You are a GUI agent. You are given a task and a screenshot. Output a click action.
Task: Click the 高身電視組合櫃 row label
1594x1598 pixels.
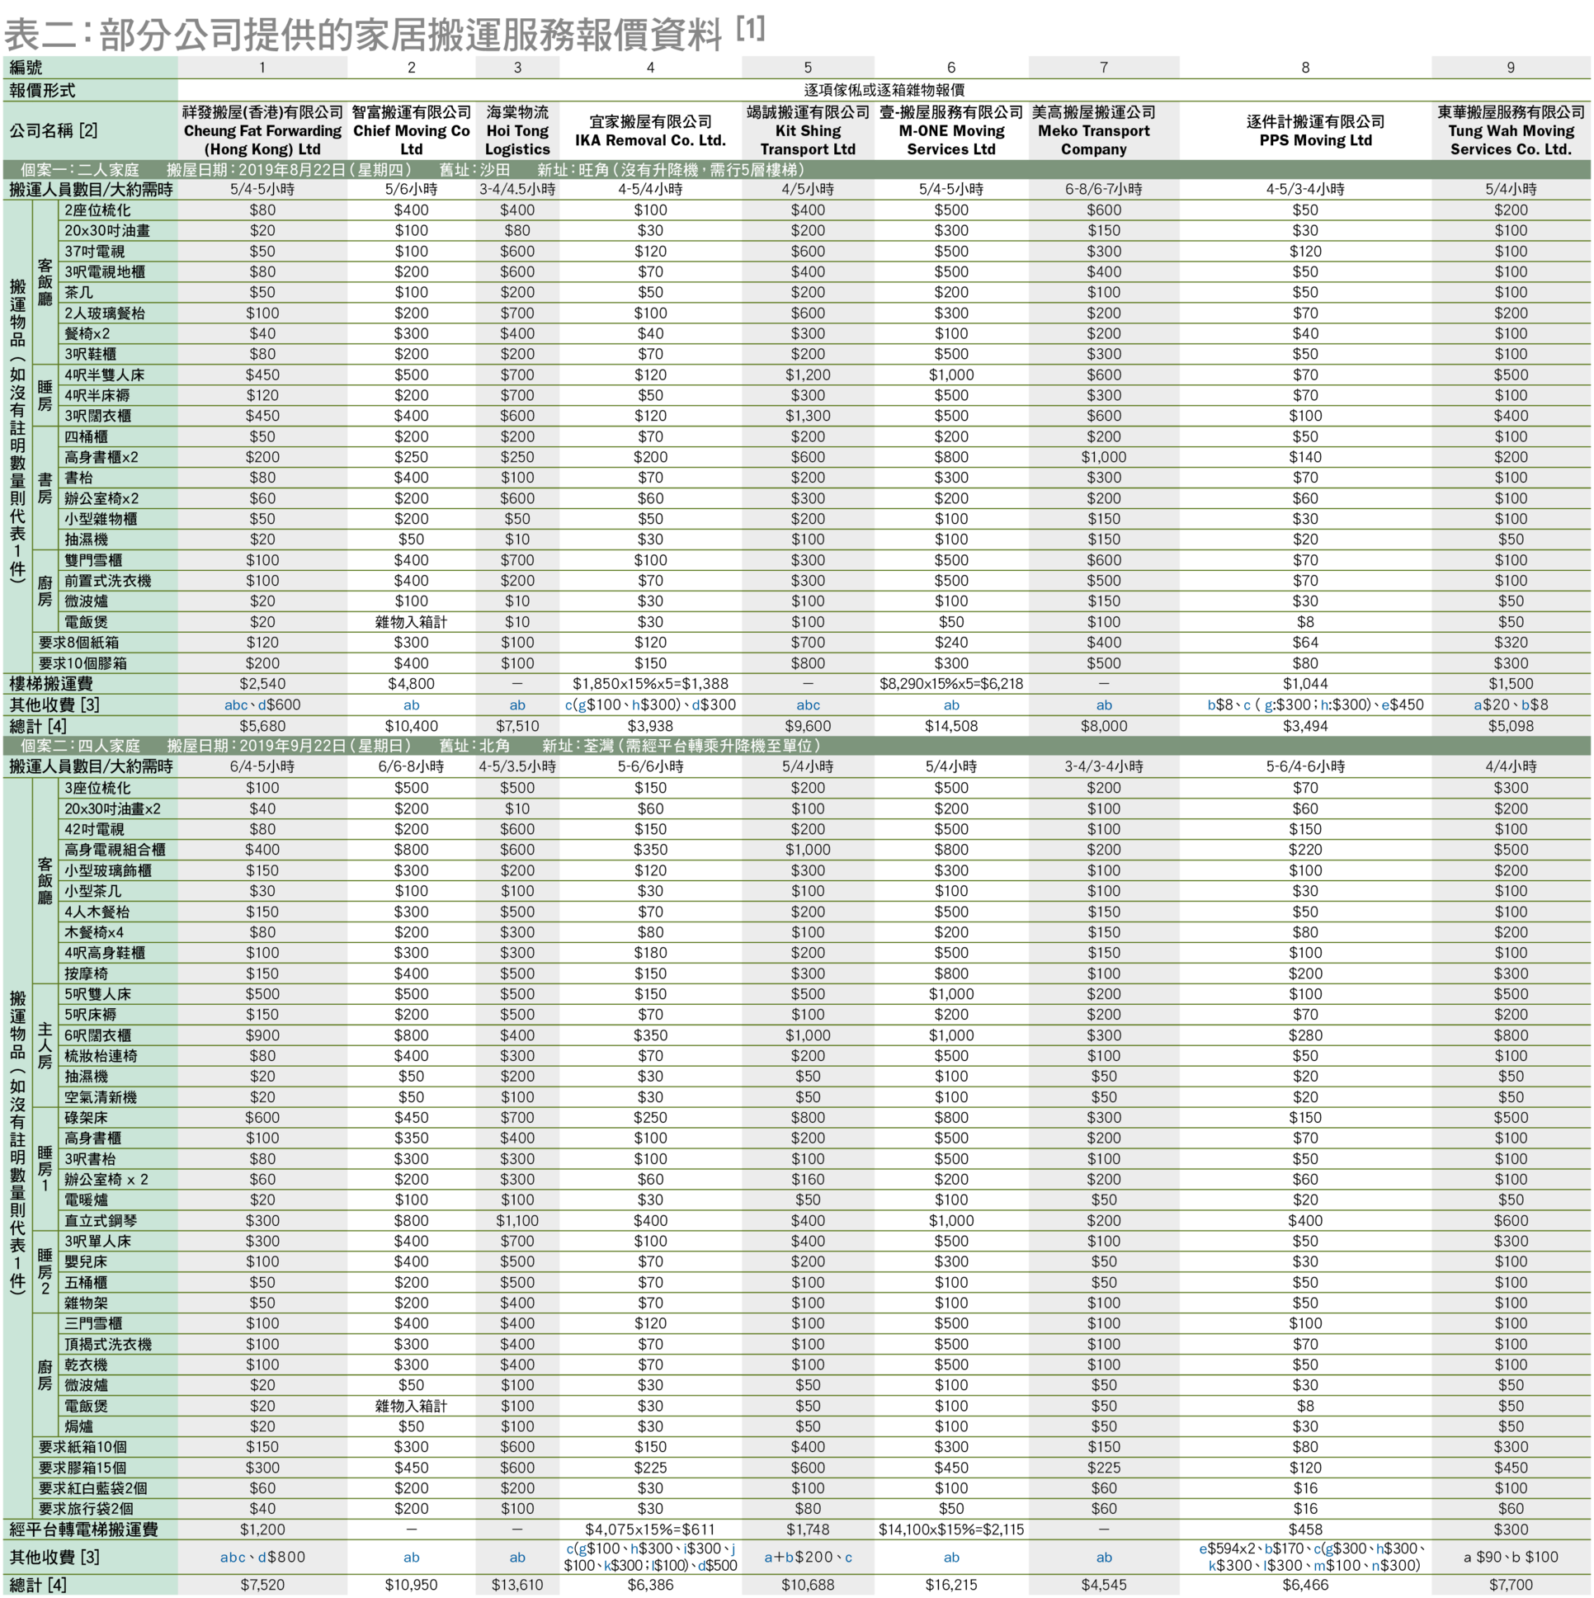coord(115,850)
